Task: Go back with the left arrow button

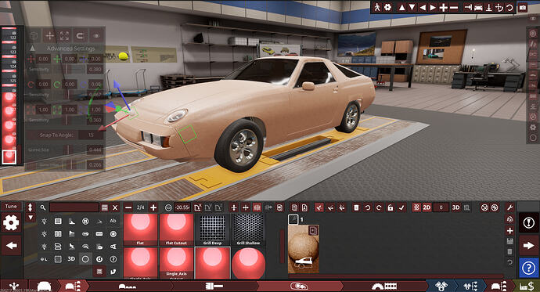Action: [12, 246]
